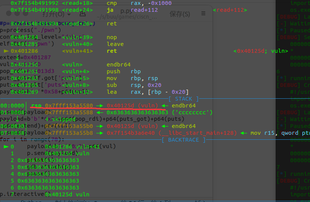Image resolution: width=310 pixels, height=202 pixels.
Task: Click backtrace frame 7 0x40125d vuln
Action: (x=67, y=194)
